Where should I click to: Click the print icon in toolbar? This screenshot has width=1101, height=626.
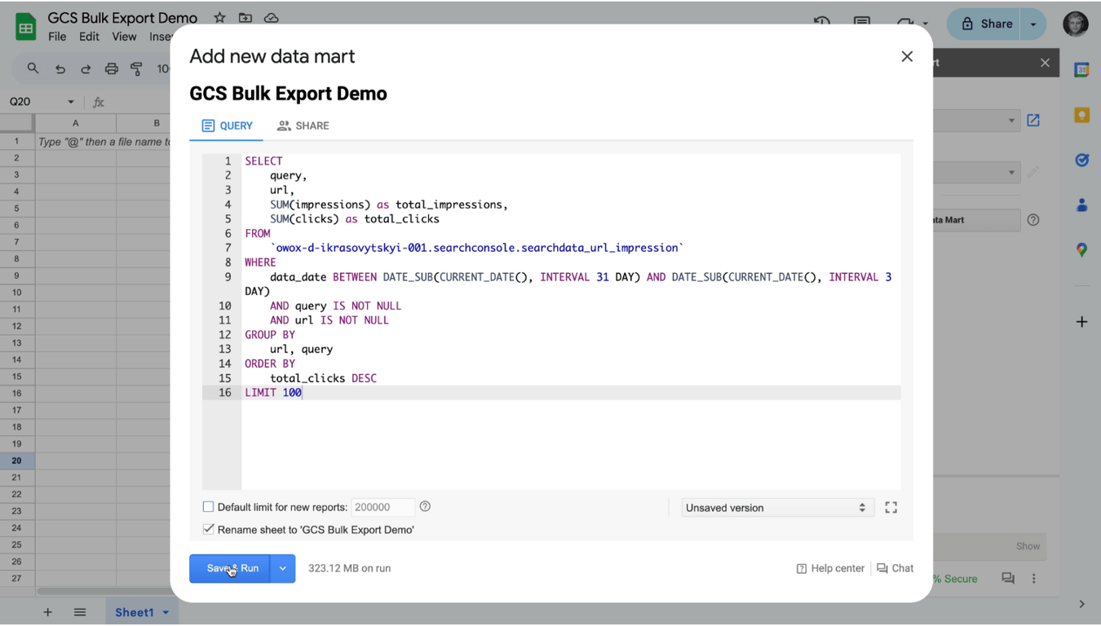[x=111, y=69]
